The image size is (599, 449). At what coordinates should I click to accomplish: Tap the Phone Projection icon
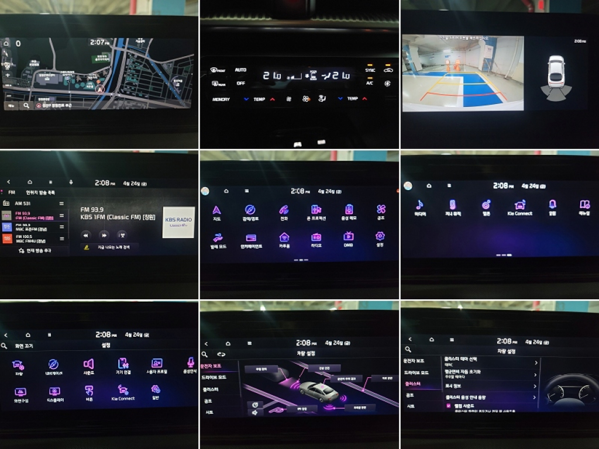(x=316, y=210)
